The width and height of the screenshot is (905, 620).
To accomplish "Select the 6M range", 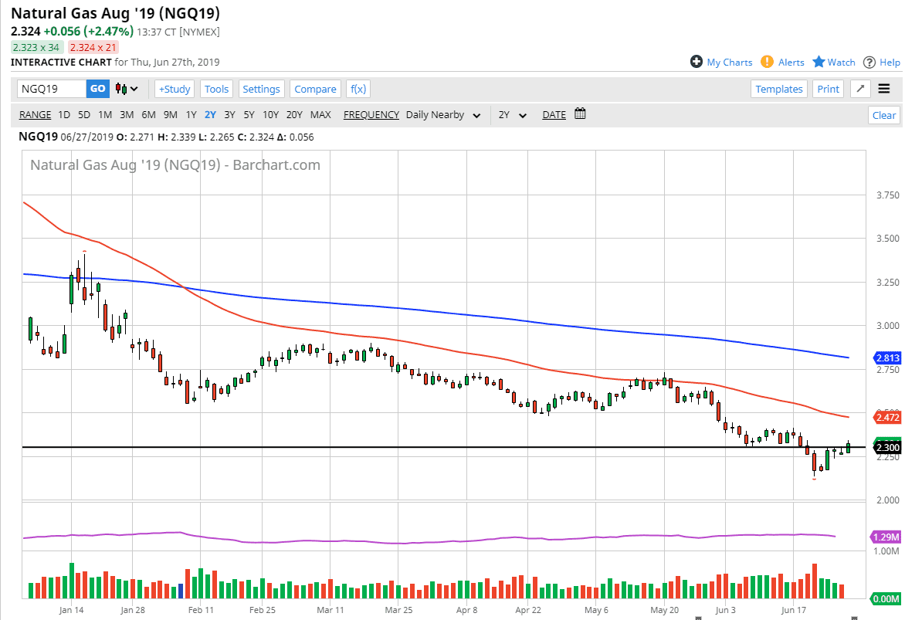I will (148, 115).
